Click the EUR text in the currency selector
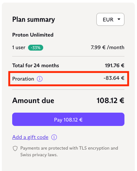This screenshot has width=137, height=171. click(108, 20)
